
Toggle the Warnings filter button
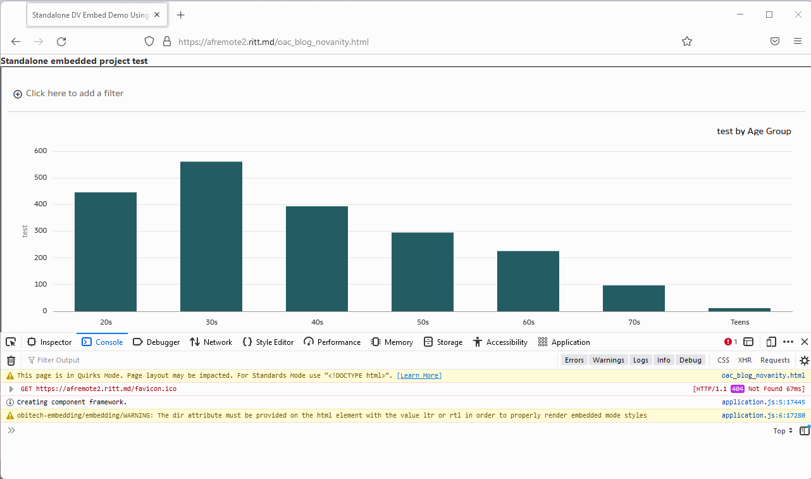[x=609, y=360]
